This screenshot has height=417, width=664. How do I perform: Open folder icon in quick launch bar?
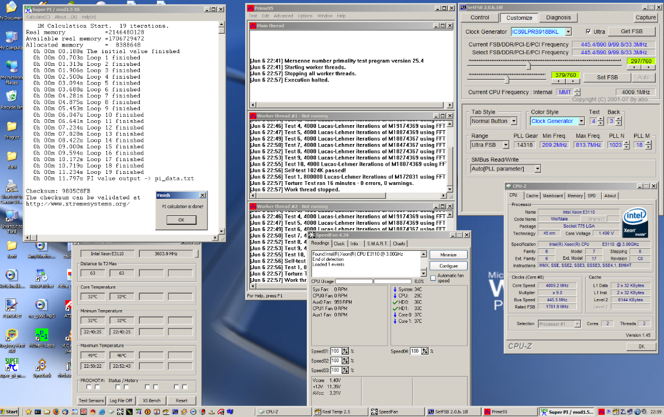[47, 411]
